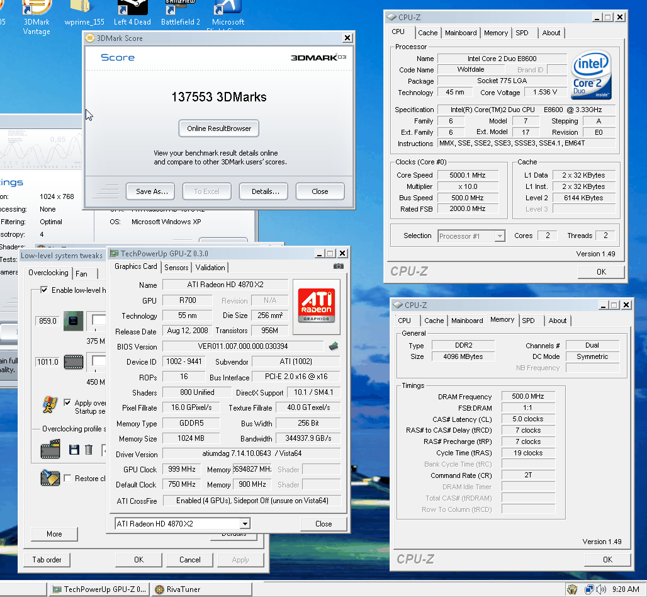
Task: Click the lower CPU-Z Memory window title icon
Action: click(x=397, y=305)
